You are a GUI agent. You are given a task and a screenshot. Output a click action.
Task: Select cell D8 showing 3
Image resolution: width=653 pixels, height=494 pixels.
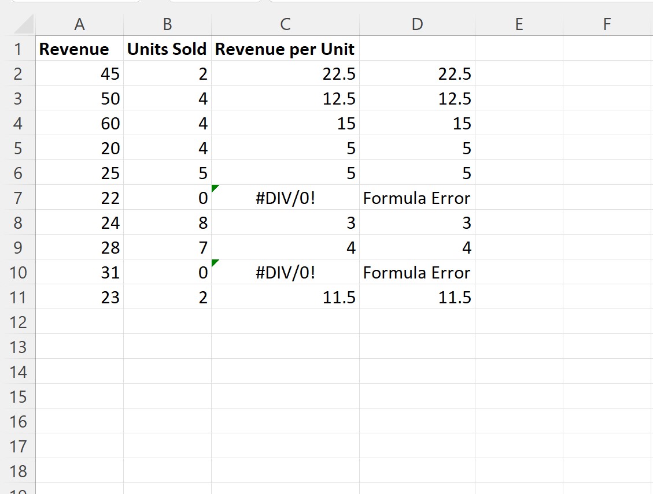[x=417, y=222]
